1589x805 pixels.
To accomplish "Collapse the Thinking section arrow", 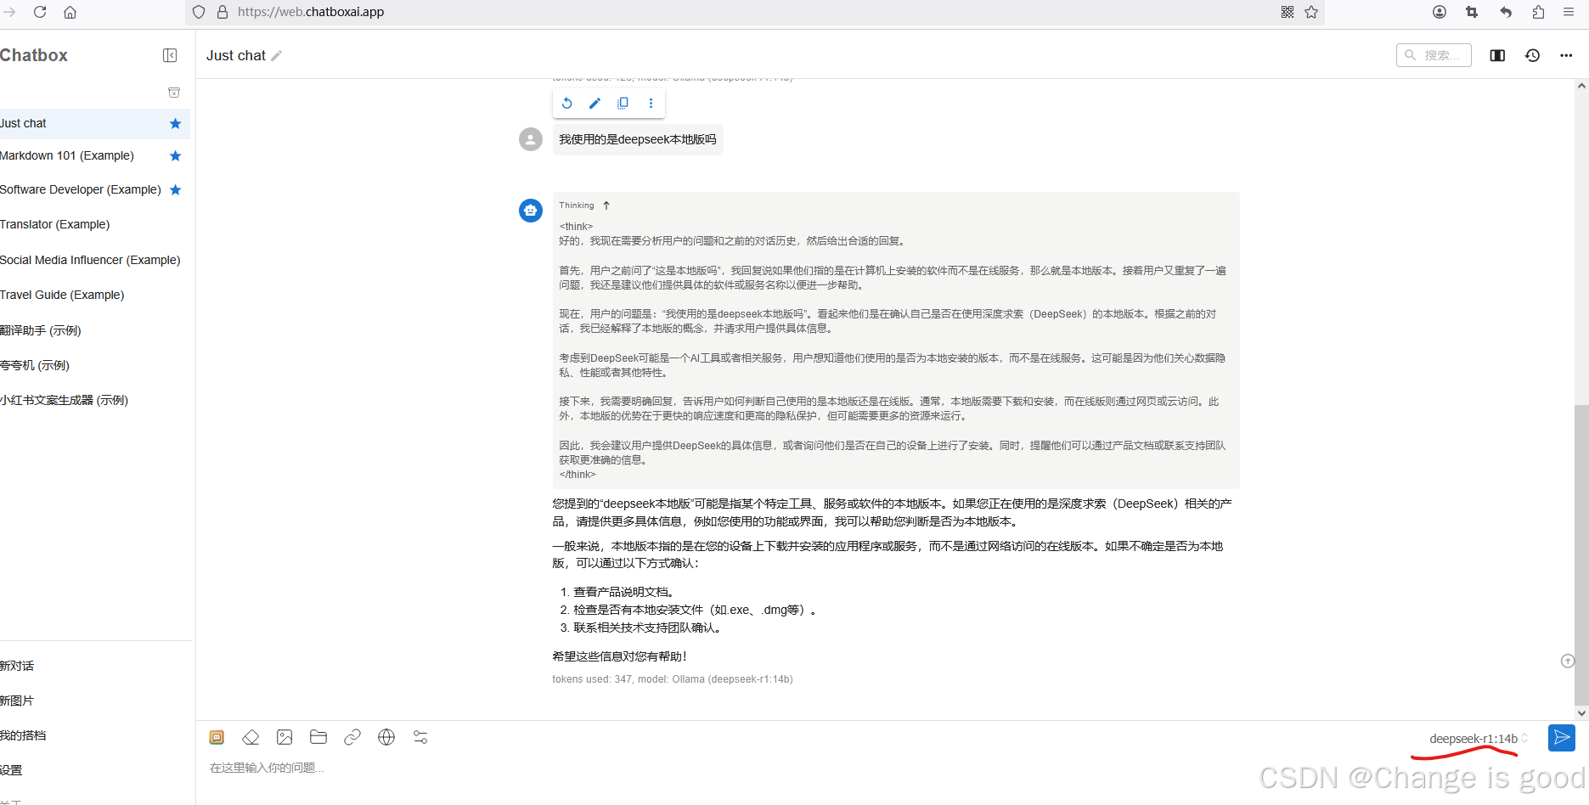I will (606, 205).
